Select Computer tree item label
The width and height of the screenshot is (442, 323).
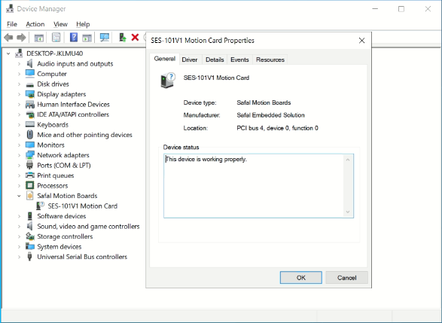tap(52, 74)
